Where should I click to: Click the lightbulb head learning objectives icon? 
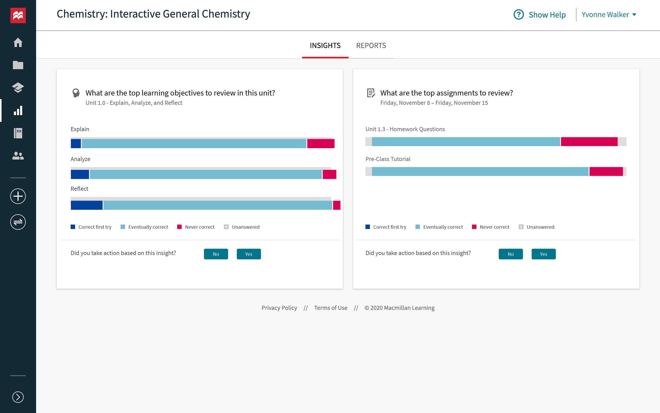pos(76,93)
